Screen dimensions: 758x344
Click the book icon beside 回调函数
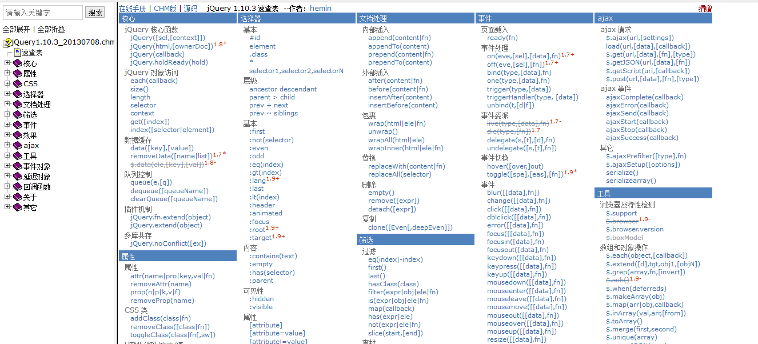[x=17, y=187]
